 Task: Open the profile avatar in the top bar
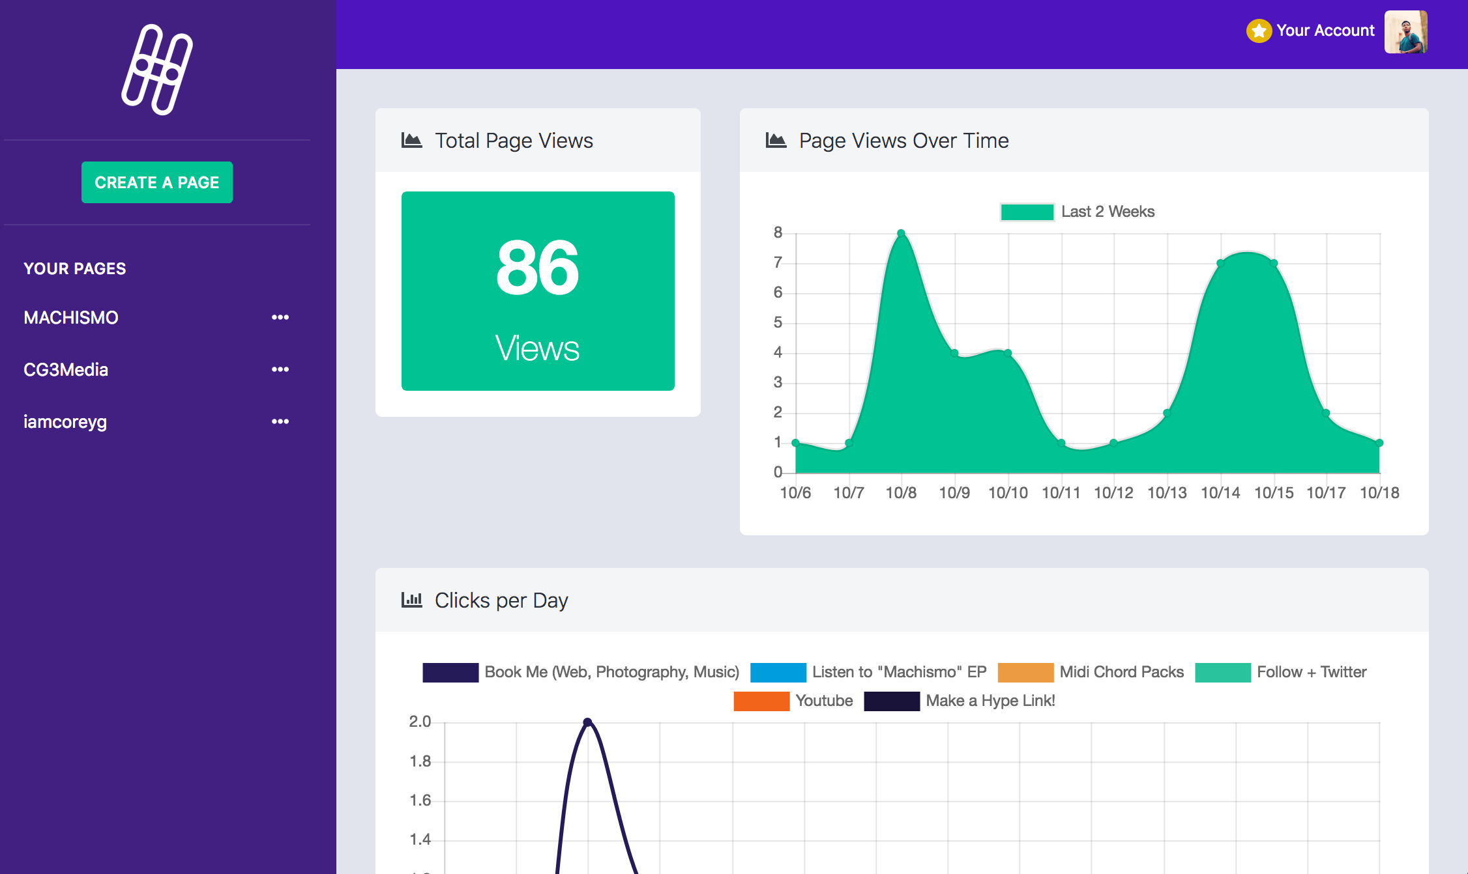[1405, 31]
